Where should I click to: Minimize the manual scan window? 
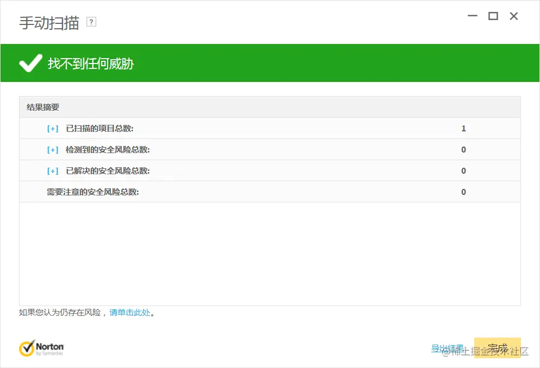pos(473,16)
